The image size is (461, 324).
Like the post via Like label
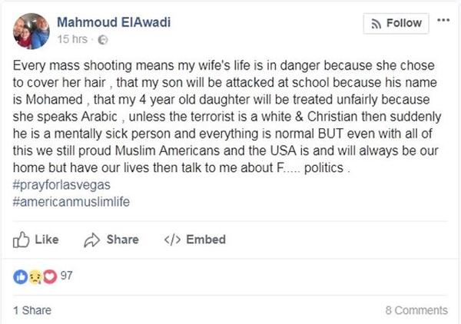coord(47,240)
